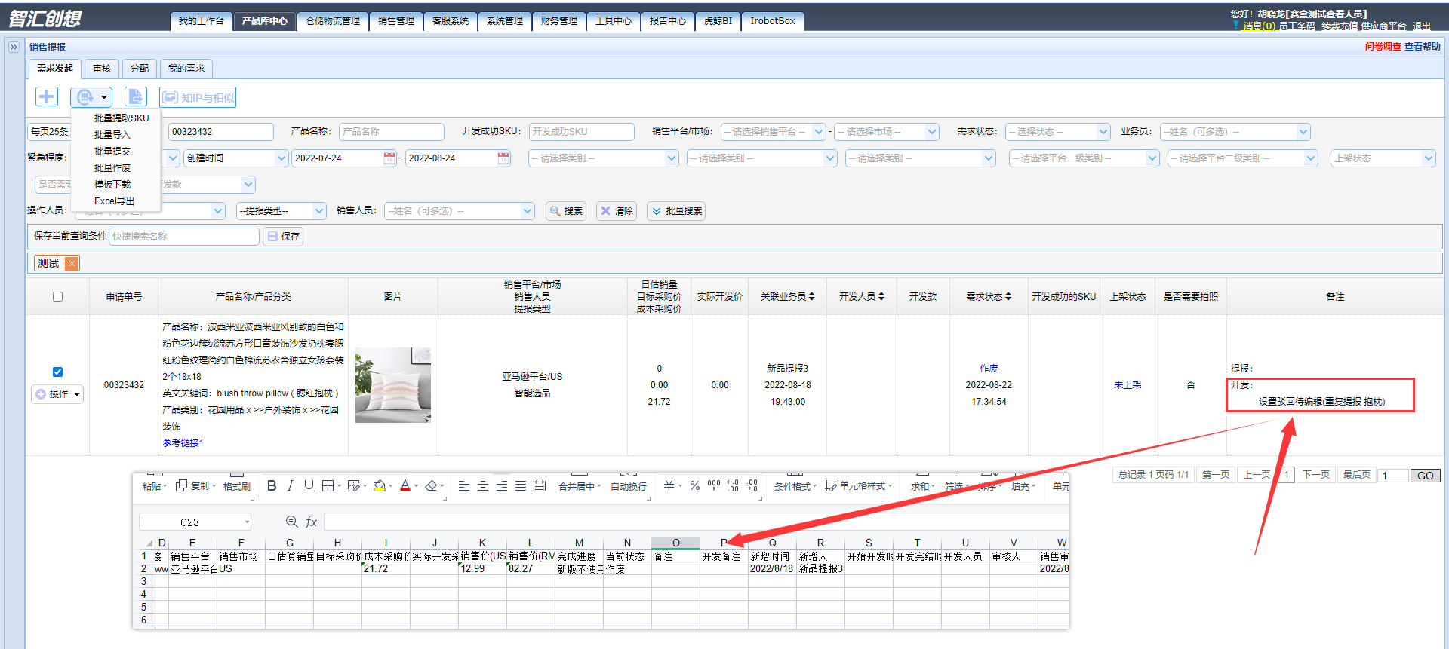Switch to the 我的需求 tab
The width and height of the screenshot is (1449, 649).
click(x=186, y=69)
